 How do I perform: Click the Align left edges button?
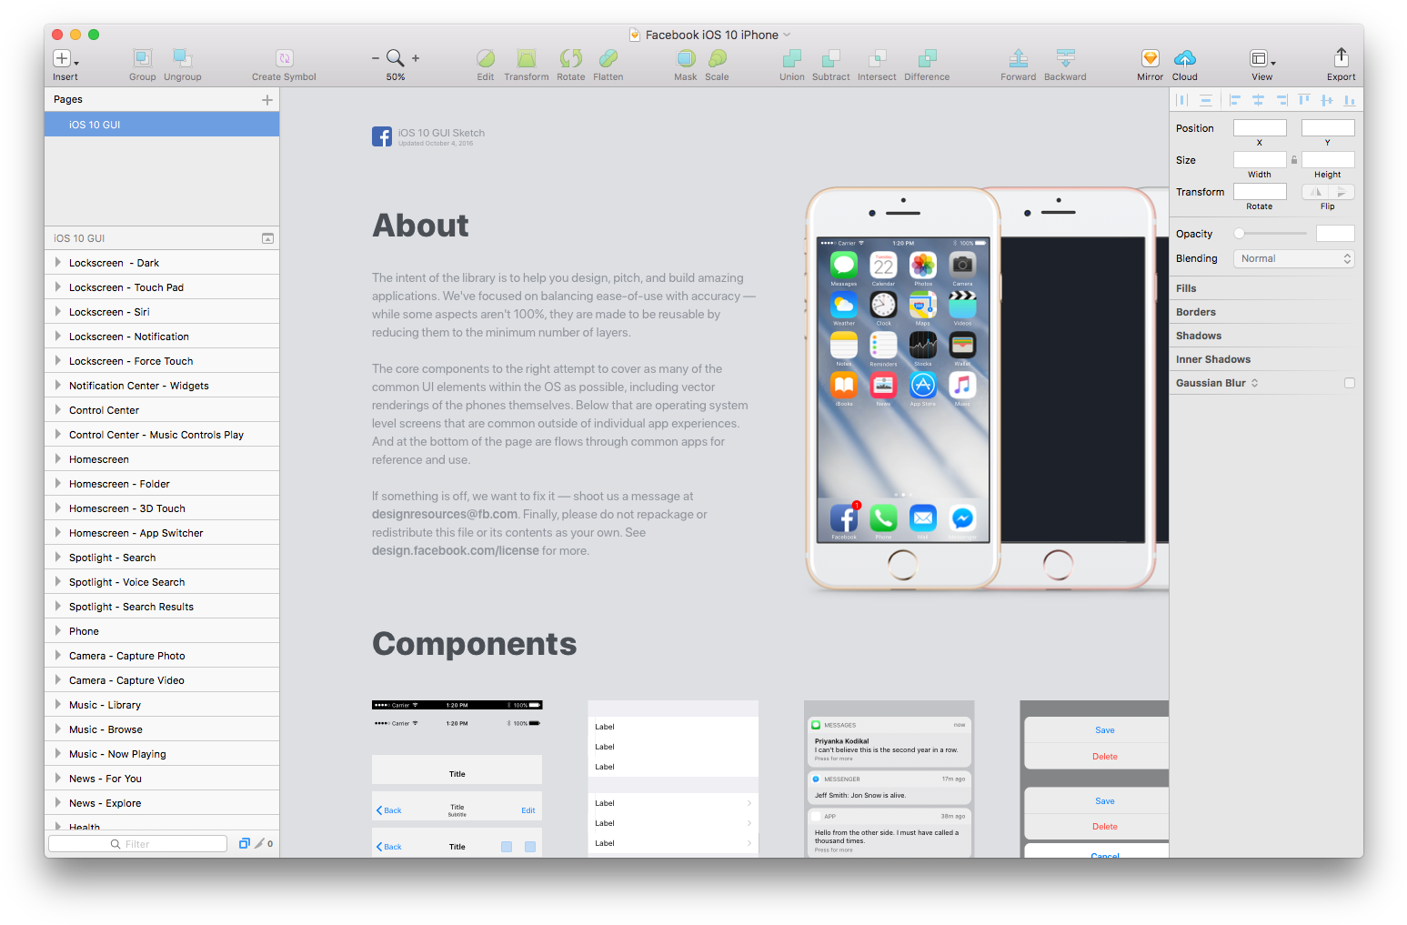point(1235,100)
